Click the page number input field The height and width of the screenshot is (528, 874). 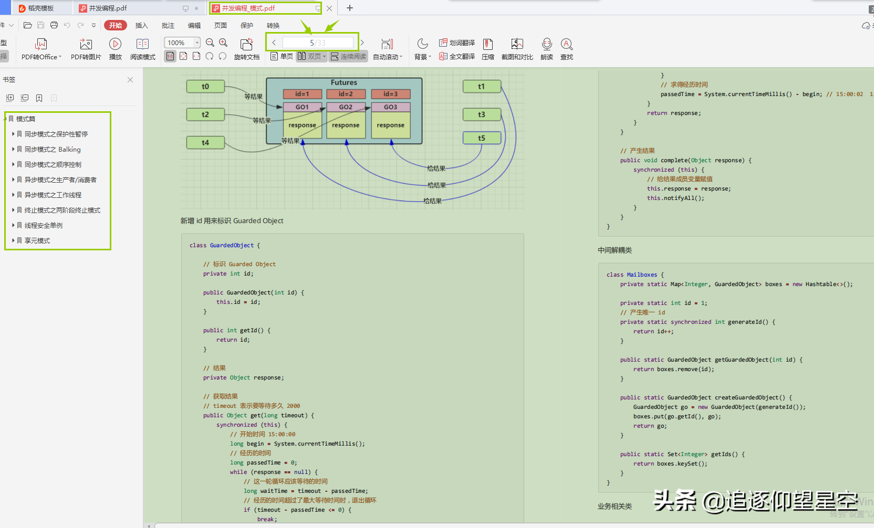point(318,43)
